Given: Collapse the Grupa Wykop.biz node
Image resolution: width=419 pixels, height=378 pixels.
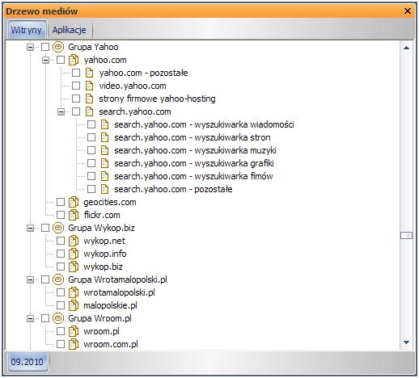Looking at the screenshot, I should pyautogui.click(x=30, y=229).
